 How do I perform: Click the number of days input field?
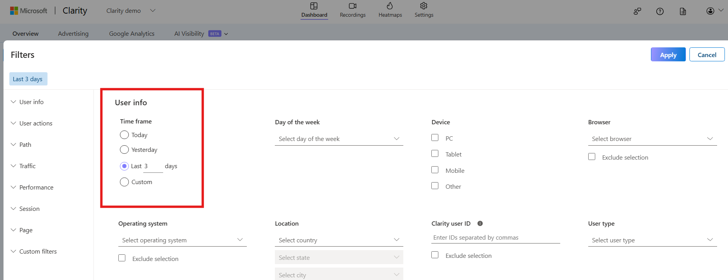pos(153,166)
